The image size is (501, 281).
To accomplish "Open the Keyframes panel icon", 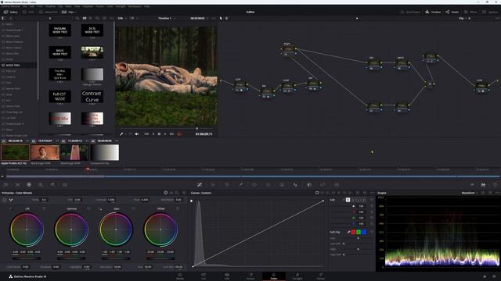I will (472, 184).
